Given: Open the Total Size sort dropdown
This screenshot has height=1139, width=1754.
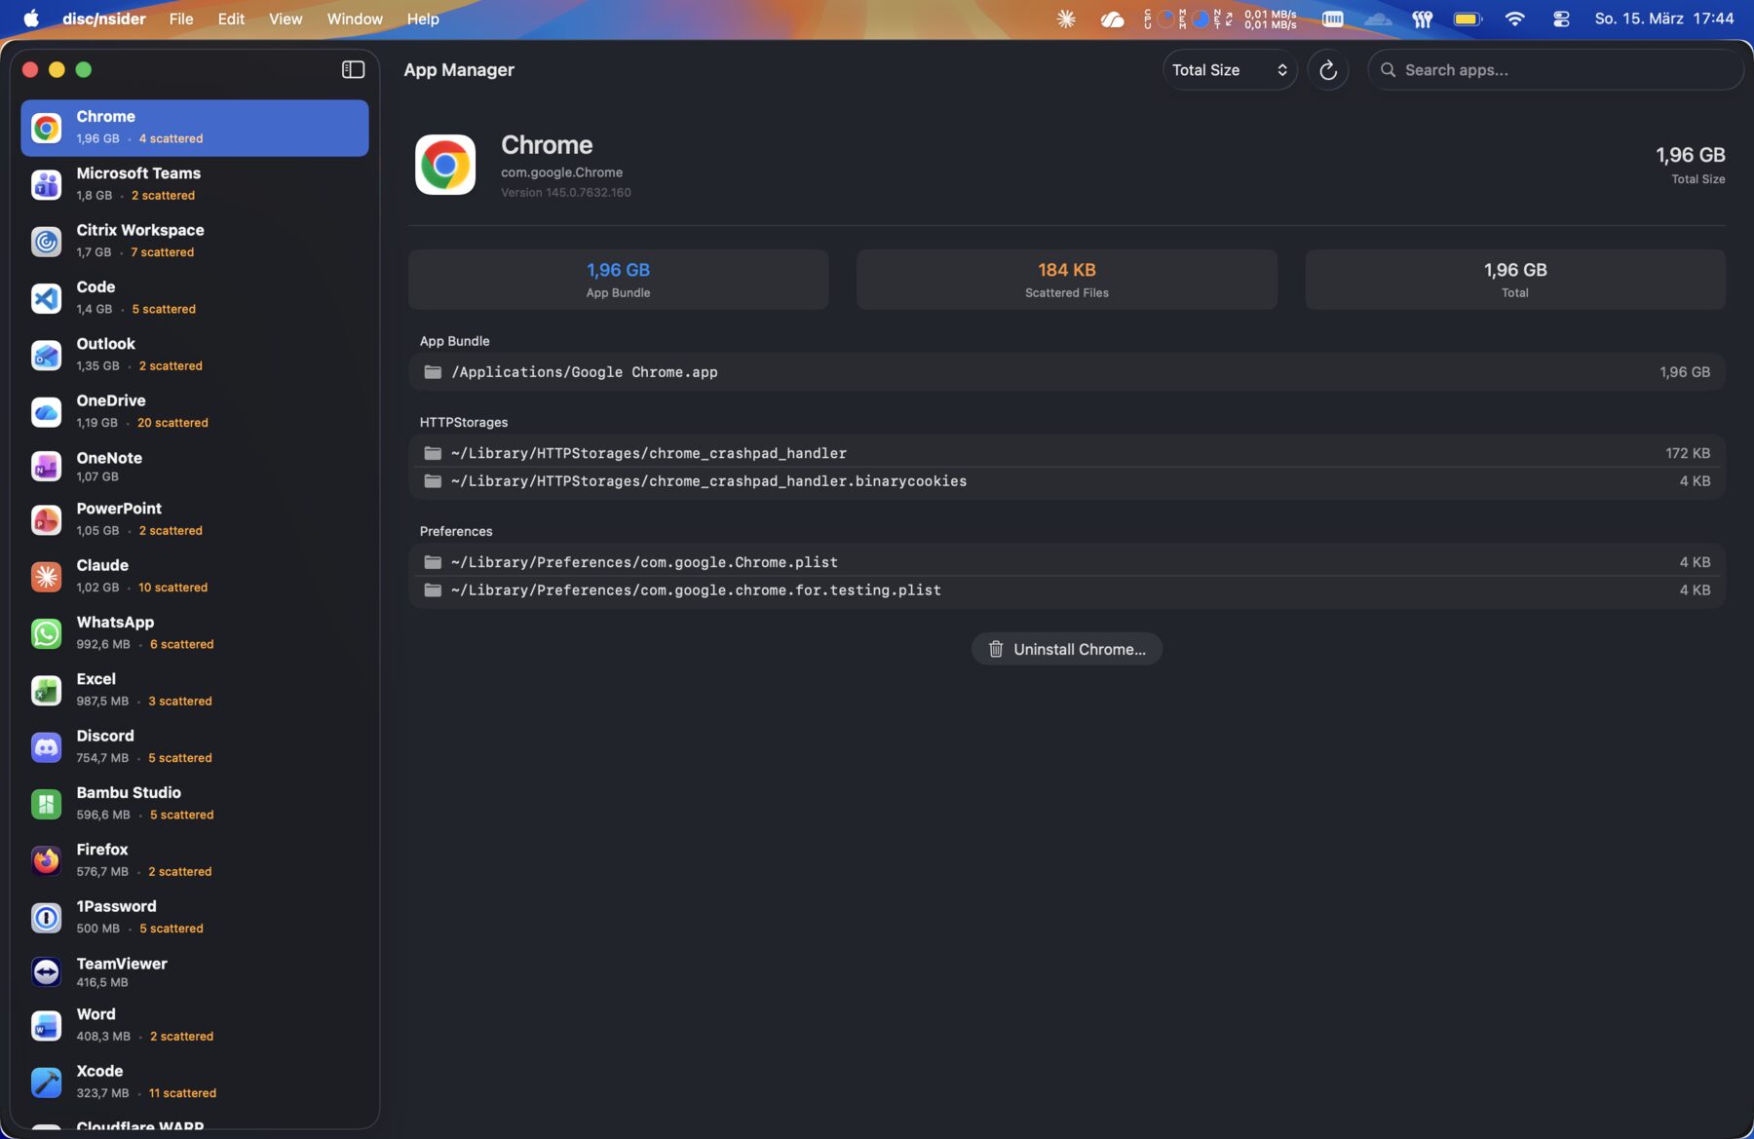Looking at the screenshot, I should pyautogui.click(x=1230, y=70).
